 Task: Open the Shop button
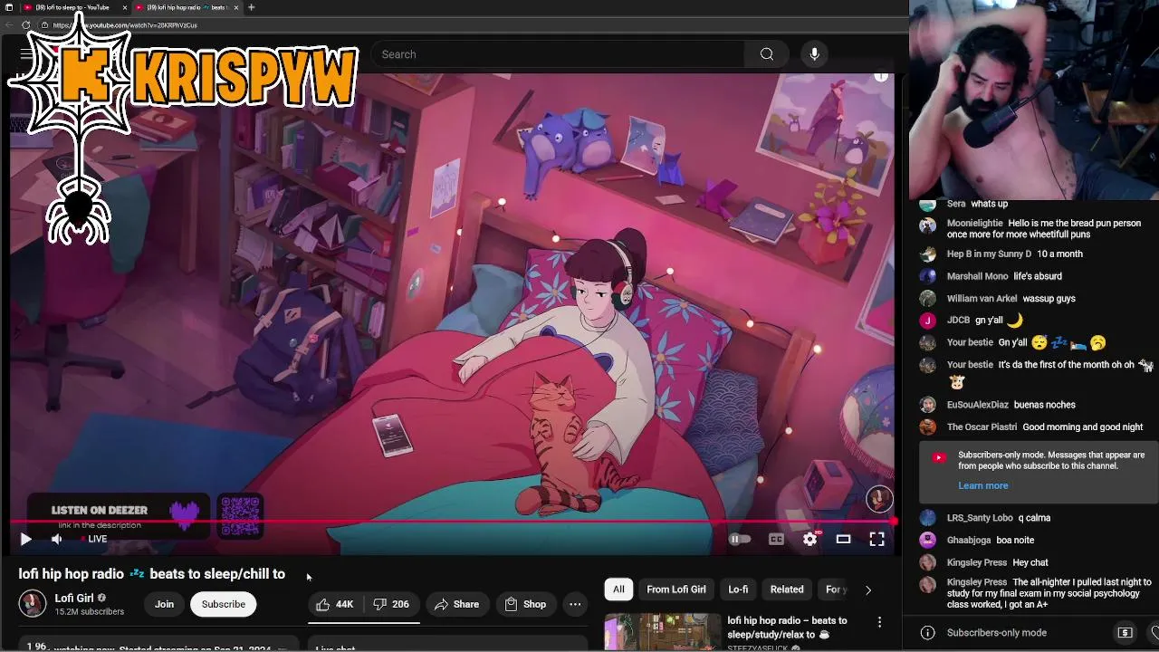[525, 604]
